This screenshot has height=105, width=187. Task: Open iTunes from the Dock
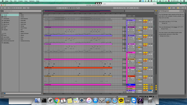[x=89, y=101]
